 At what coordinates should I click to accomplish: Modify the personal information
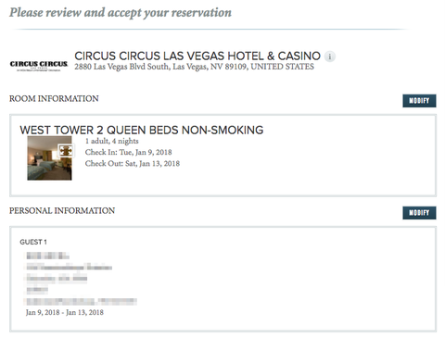click(419, 213)
